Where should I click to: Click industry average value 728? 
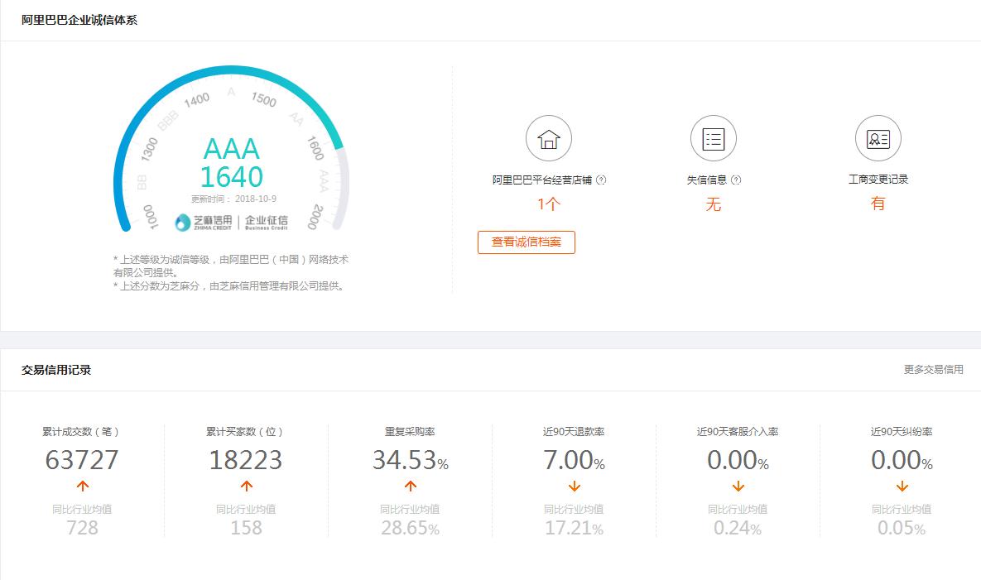82,528
